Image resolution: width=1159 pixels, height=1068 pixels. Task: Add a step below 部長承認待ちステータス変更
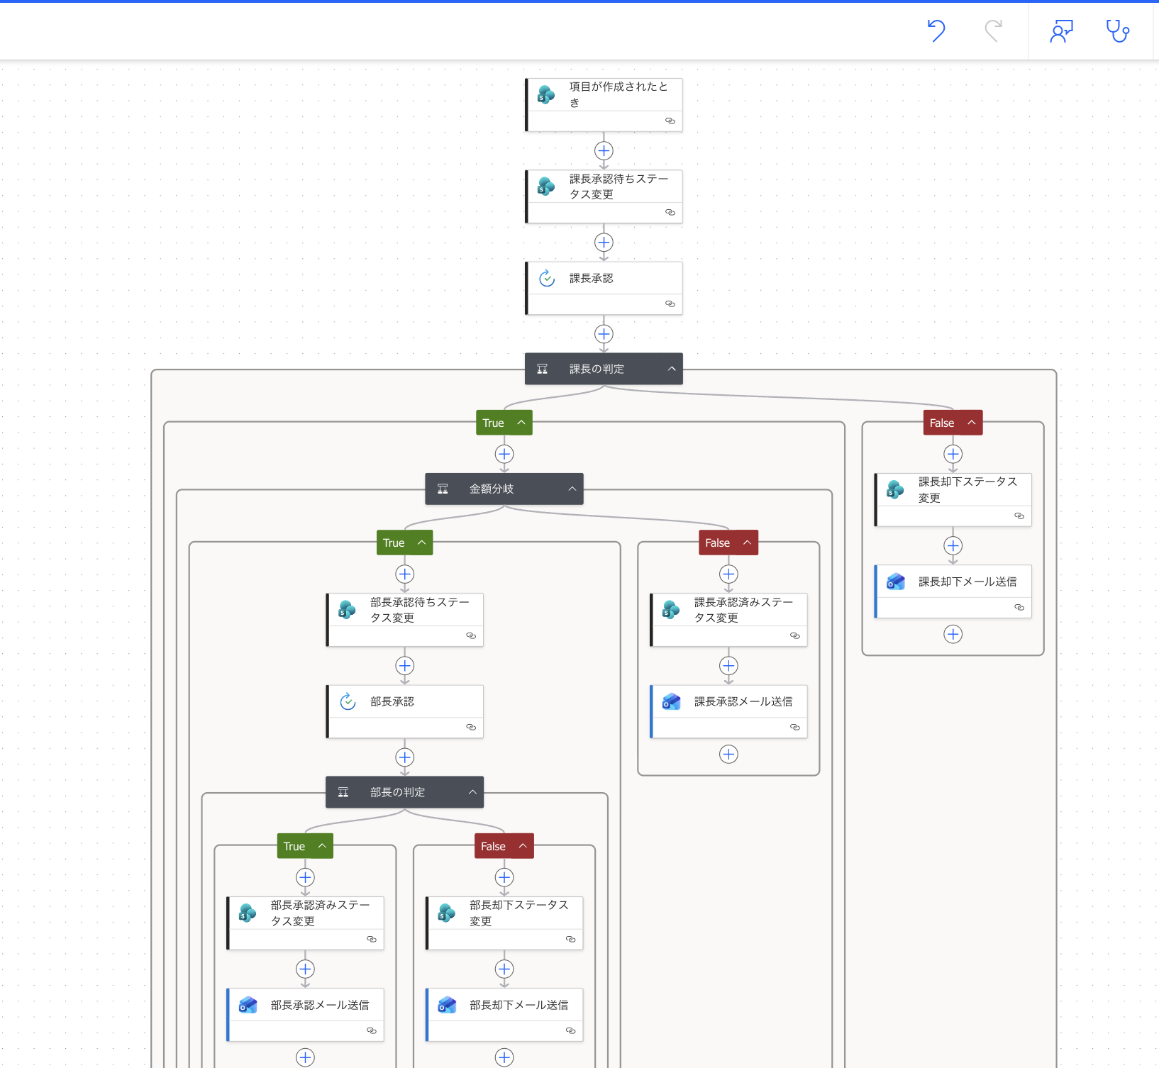(405, 666)
